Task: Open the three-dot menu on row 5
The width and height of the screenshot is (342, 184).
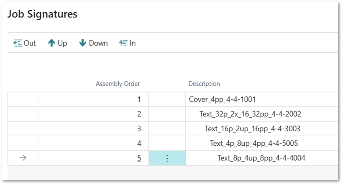Action: pyautogui.click(x=167, y=158)
